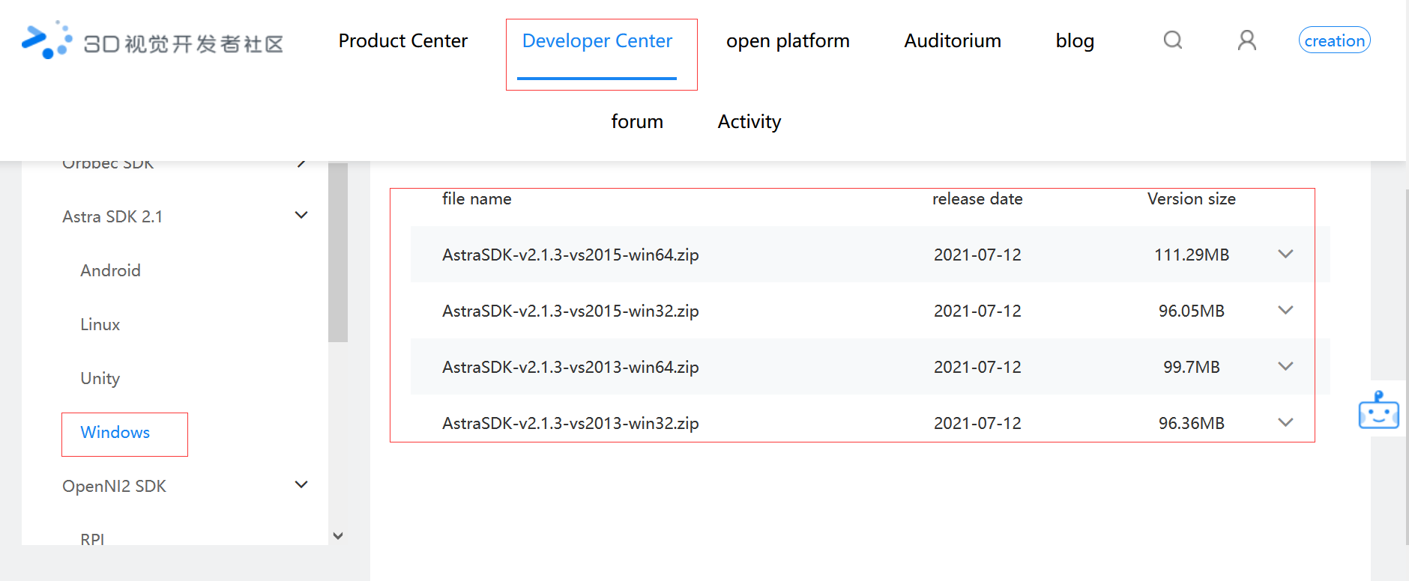Expand the OpenNI2 SDK sidebar section
This screenshot has height=581, width=1409.
click(x=301, y=485)
